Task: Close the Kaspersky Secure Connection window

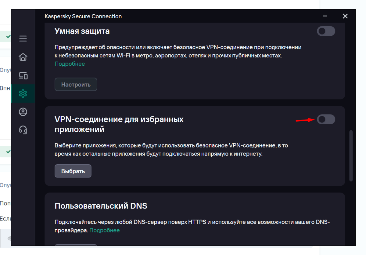Action: click(x=345, y=16)
